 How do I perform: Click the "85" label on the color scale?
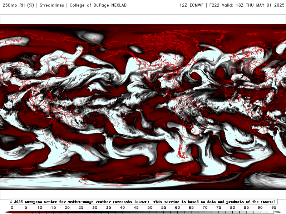pyautogui.click(x=246, y=208)
